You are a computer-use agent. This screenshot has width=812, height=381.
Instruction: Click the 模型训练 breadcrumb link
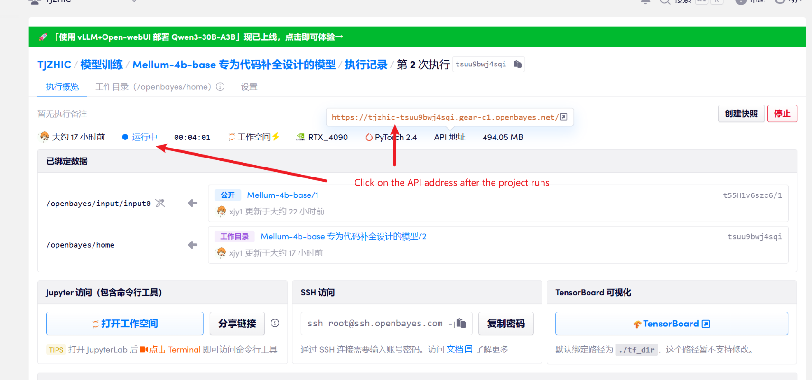click(102, 65)
